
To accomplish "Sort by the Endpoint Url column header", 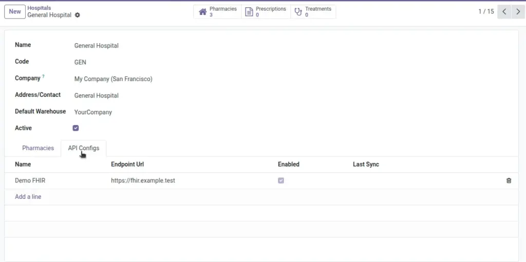I will point(127,164).
